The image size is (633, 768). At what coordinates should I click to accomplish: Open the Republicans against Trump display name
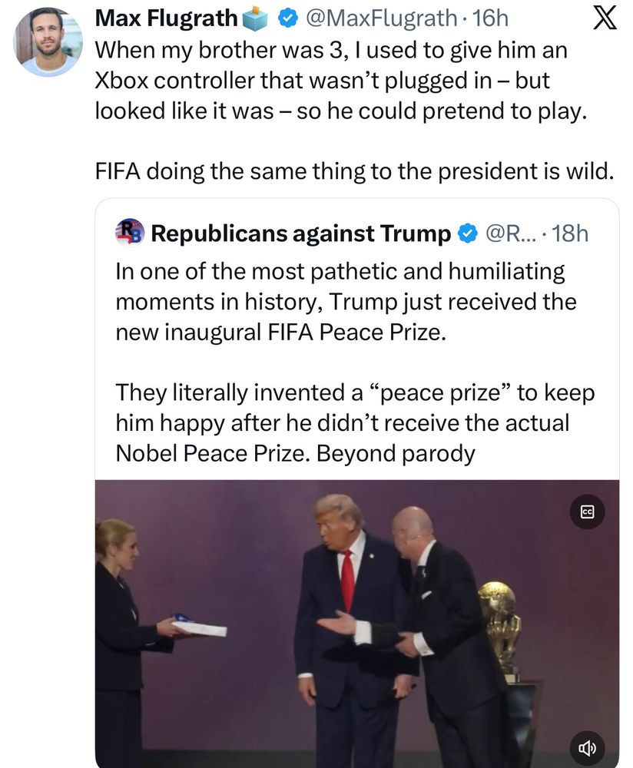click(301, 233)
